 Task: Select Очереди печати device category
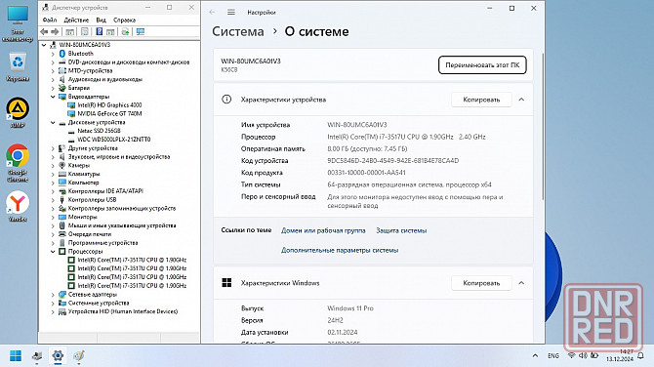(89, 234)
